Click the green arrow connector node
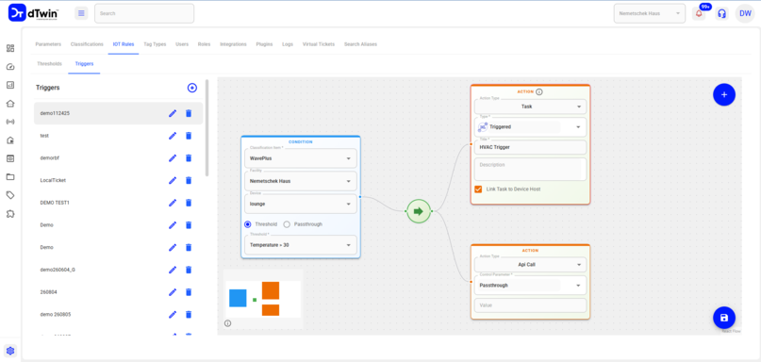 419,211
